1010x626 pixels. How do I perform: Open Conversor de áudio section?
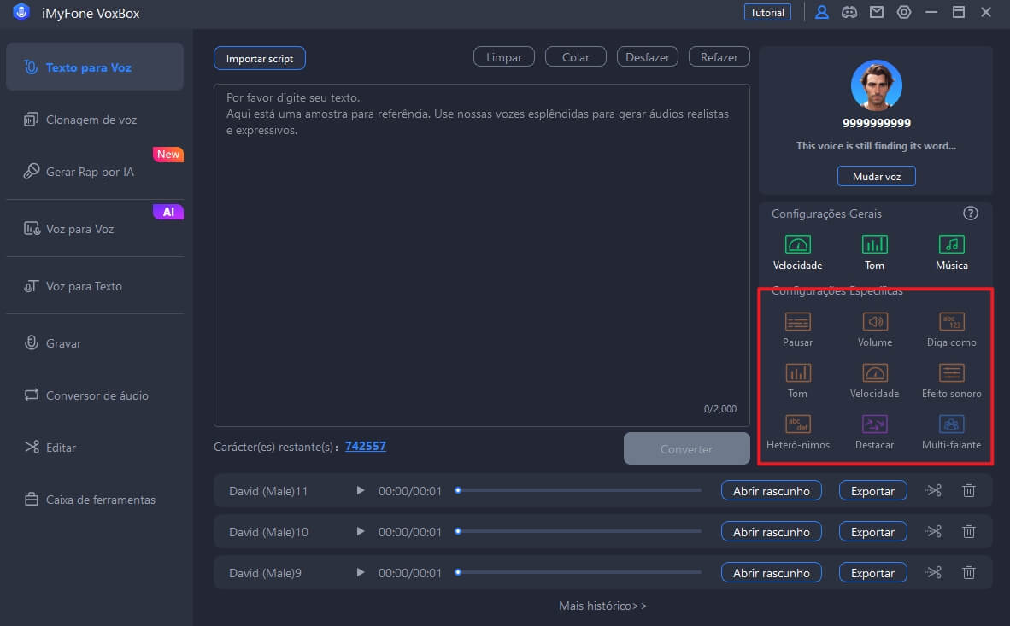click(95, 395)
